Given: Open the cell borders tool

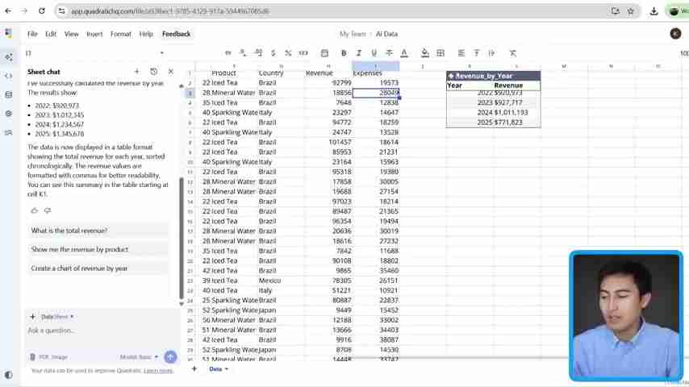Looking at the screenshot, I should click(441, 53).
